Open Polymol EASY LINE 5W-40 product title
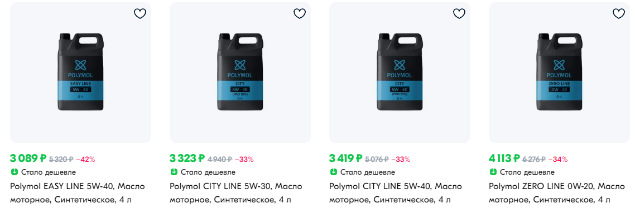 tap(78, 193)
